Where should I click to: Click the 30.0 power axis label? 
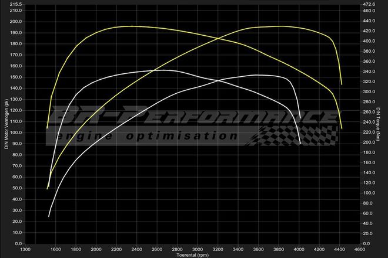(x=16, y=211)
